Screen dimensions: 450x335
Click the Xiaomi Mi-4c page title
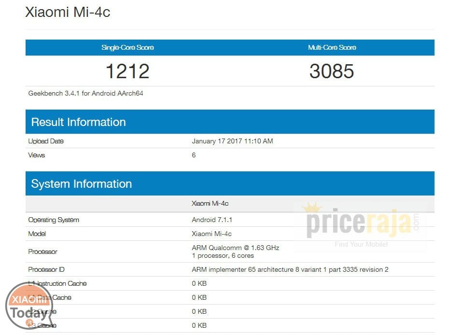click(x=68, y=13)
